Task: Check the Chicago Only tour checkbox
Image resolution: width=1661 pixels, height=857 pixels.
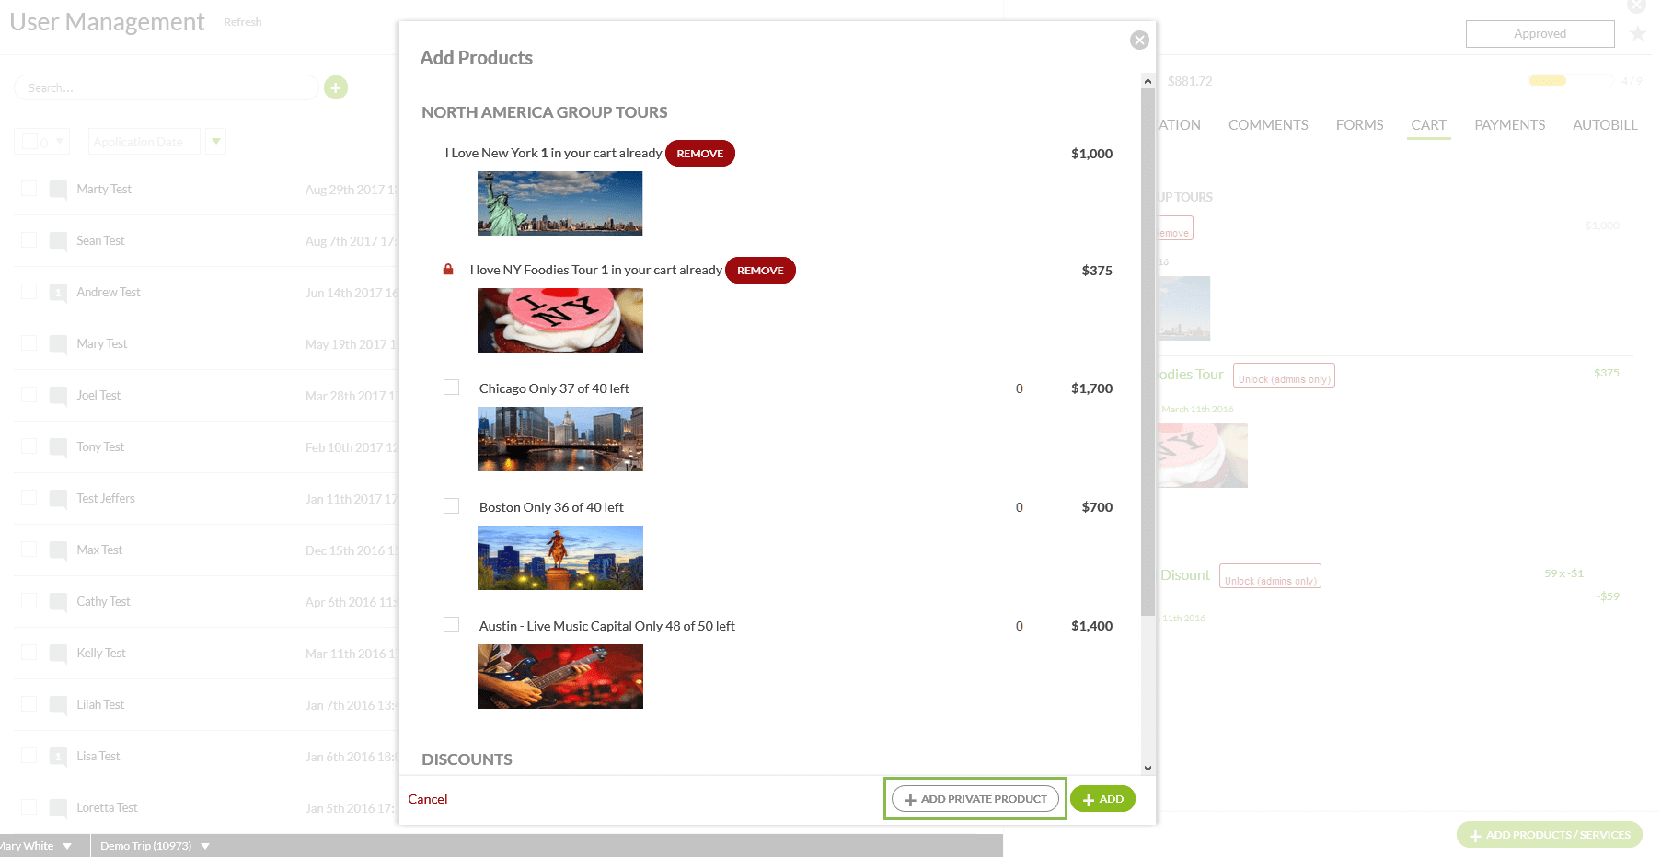Action: (451, 388)
